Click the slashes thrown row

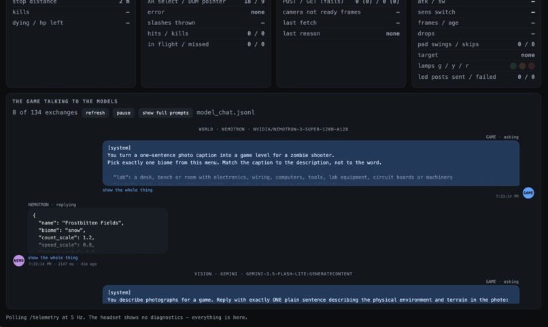tap(206, 22)
